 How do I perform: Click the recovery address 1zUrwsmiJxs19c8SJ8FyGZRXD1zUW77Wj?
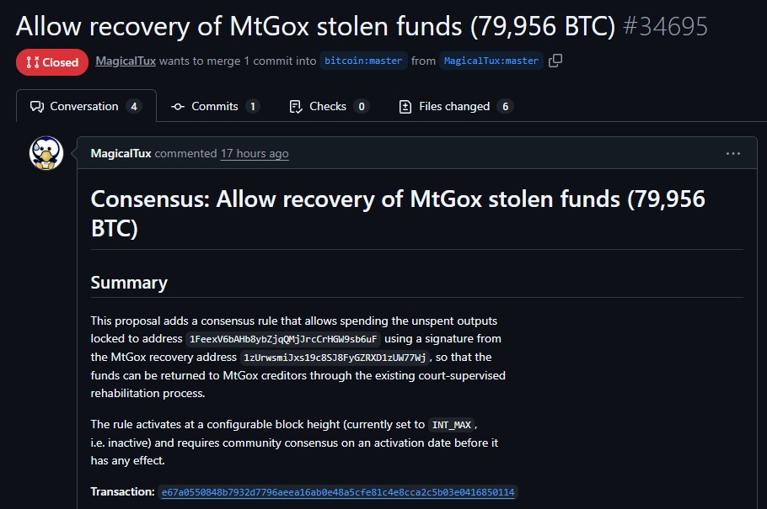[x=335, y=358]
